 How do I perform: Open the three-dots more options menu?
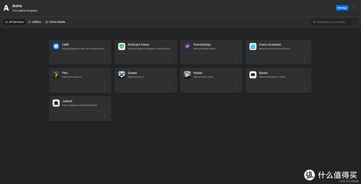(354, 8)
